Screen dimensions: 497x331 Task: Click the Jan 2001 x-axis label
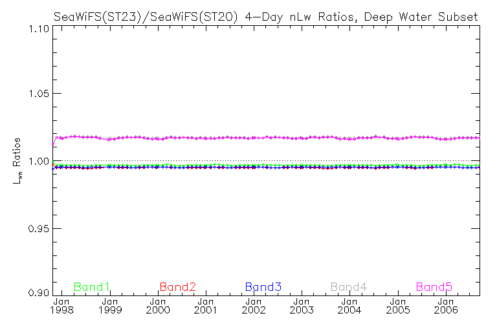pos(206,306)
